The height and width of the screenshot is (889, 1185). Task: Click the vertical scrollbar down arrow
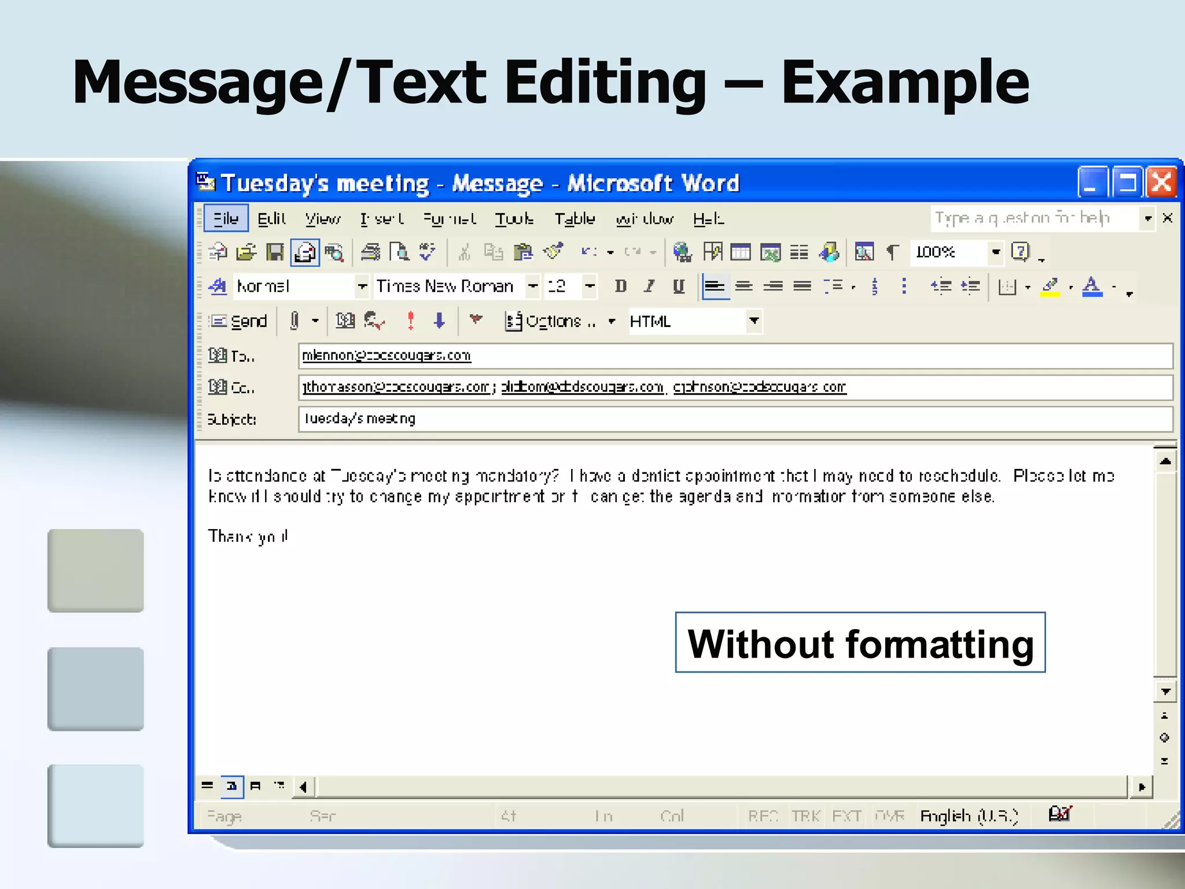point(1165,691)
